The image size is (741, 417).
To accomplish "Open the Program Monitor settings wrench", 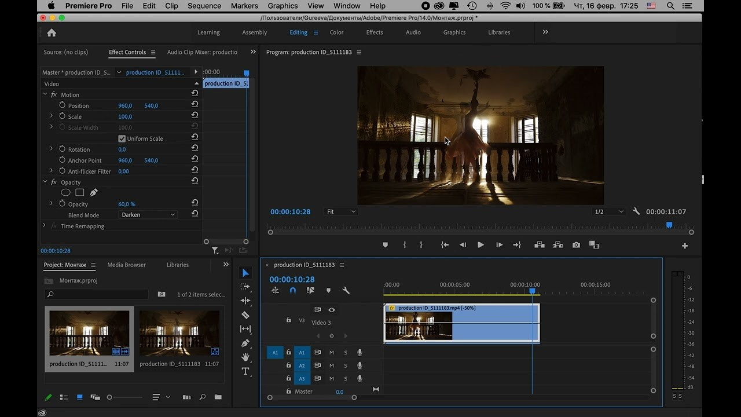I will pos(636,211).
